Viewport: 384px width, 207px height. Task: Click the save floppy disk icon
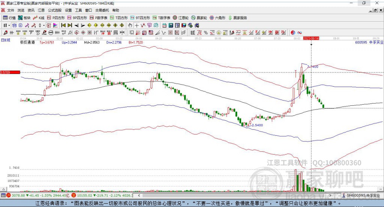pyautogui.click(x=184, y=25)
